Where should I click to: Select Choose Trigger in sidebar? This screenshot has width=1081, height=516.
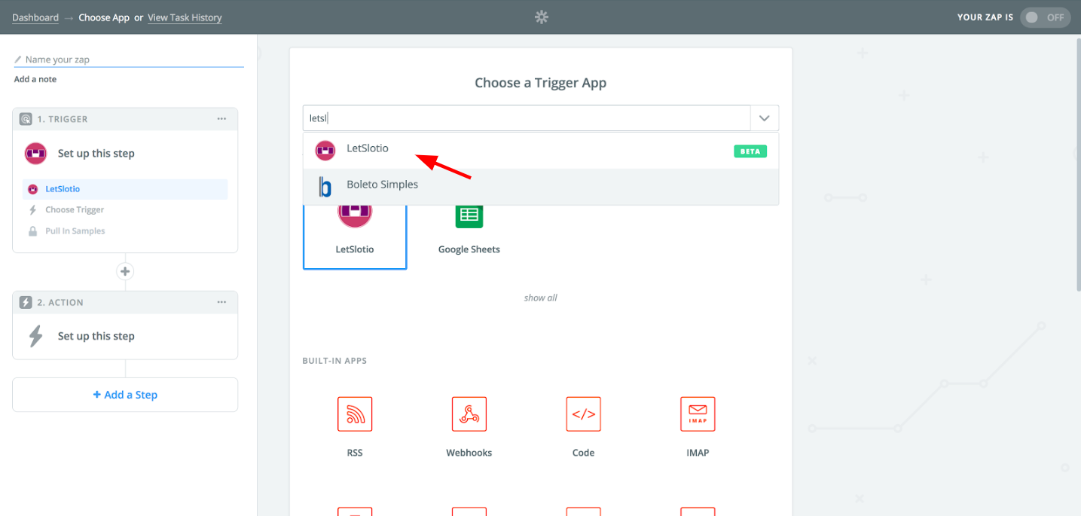click(75, 210)
